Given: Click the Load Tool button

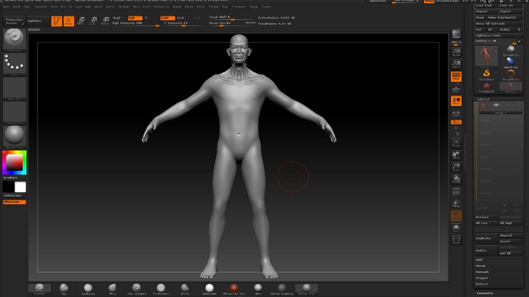Looking at the screenshot, I should pyautogui.click(x=486, y=5).
